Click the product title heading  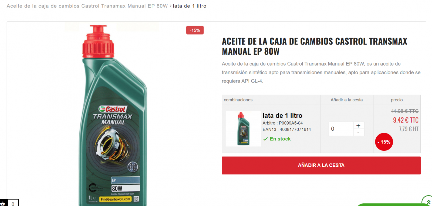click(x=315, y=46)
